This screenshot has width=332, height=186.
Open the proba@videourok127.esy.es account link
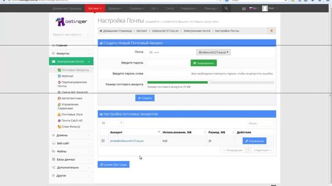(x=127, y=141)
